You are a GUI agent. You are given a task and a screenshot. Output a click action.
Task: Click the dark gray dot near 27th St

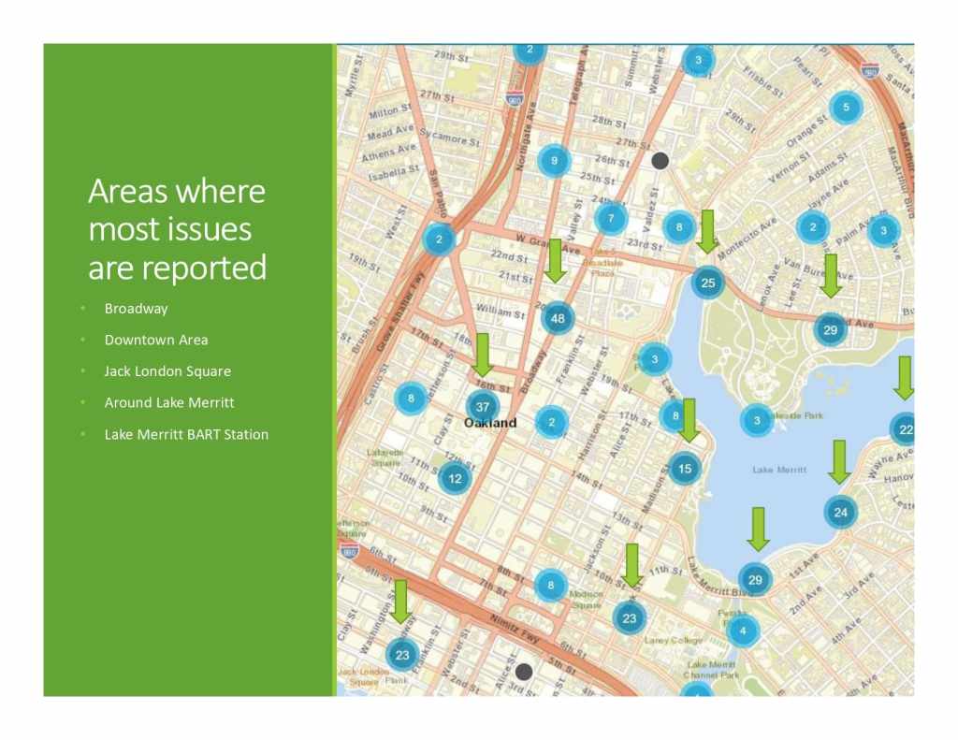click(660, 160)
